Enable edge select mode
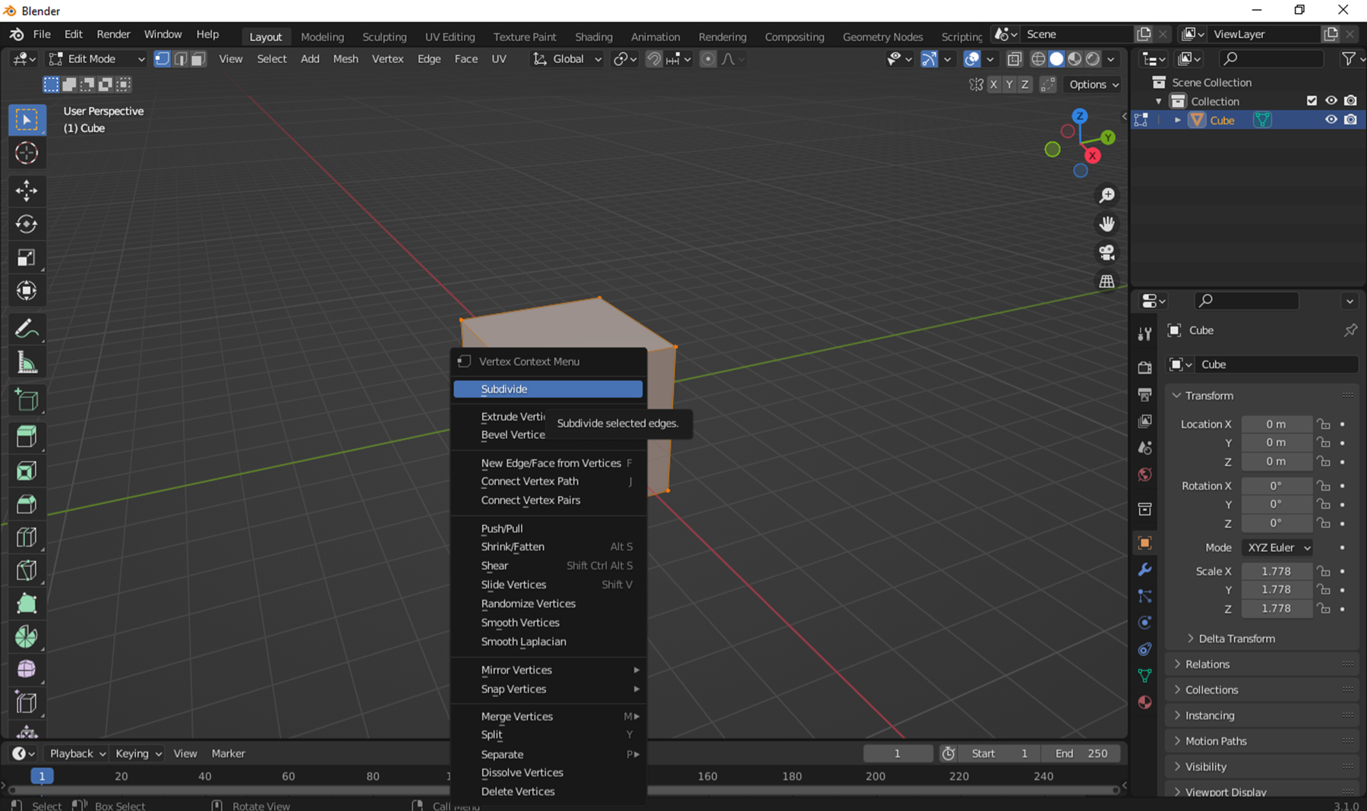 click(x=181, y=59)
